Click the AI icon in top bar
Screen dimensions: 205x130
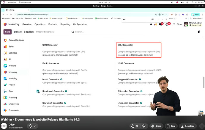[x=155, y=24]
